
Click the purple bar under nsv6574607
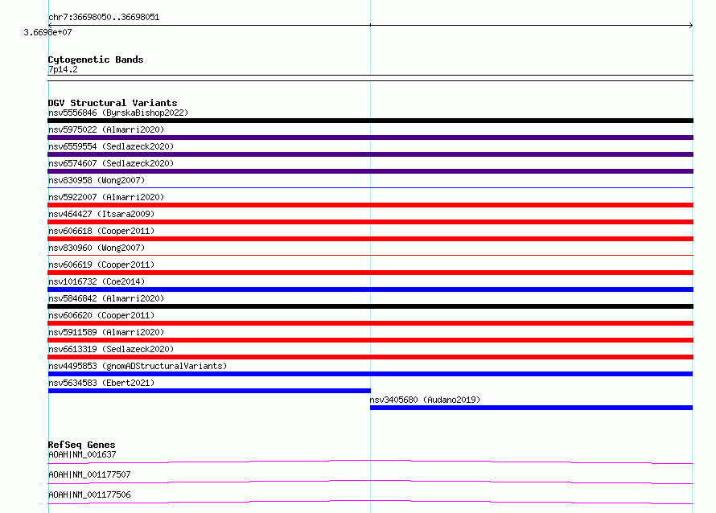pos(370,171)
